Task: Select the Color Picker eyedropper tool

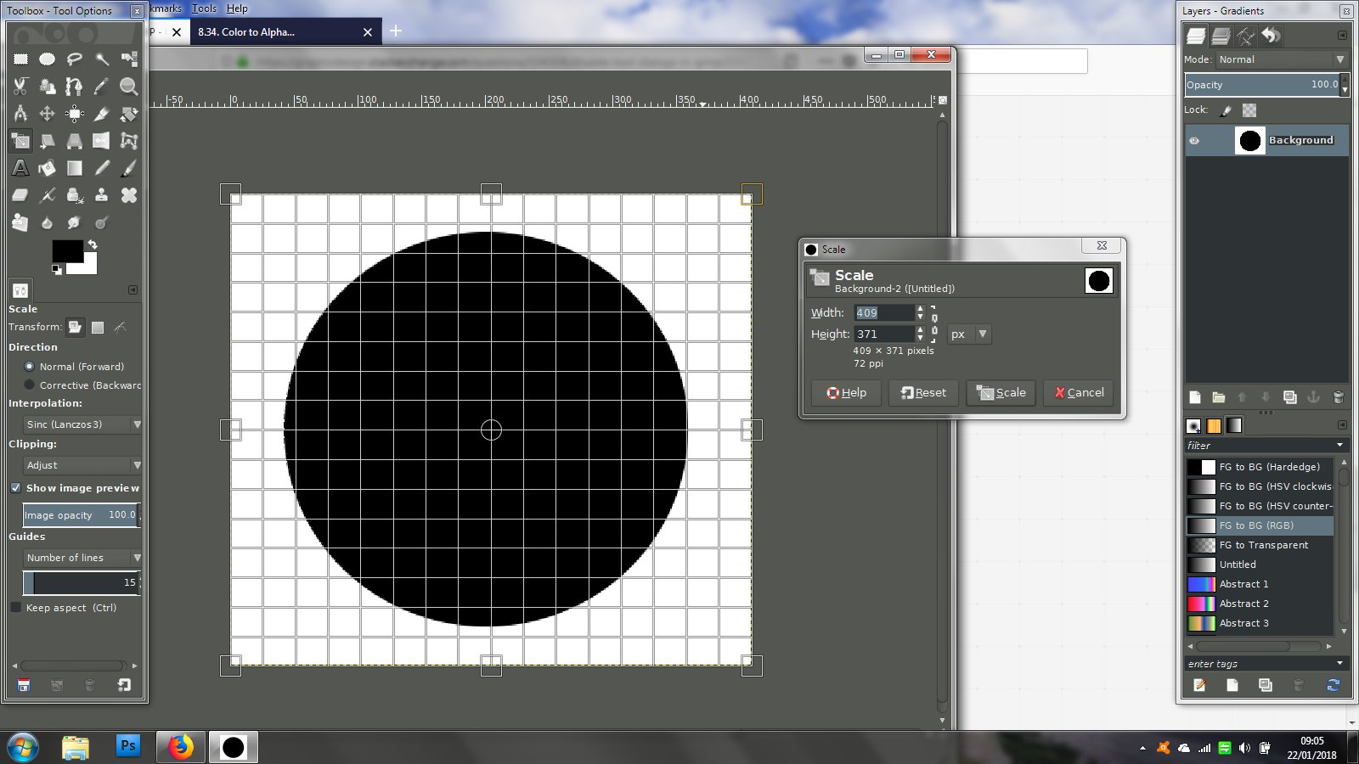Action: coord(102,87)
